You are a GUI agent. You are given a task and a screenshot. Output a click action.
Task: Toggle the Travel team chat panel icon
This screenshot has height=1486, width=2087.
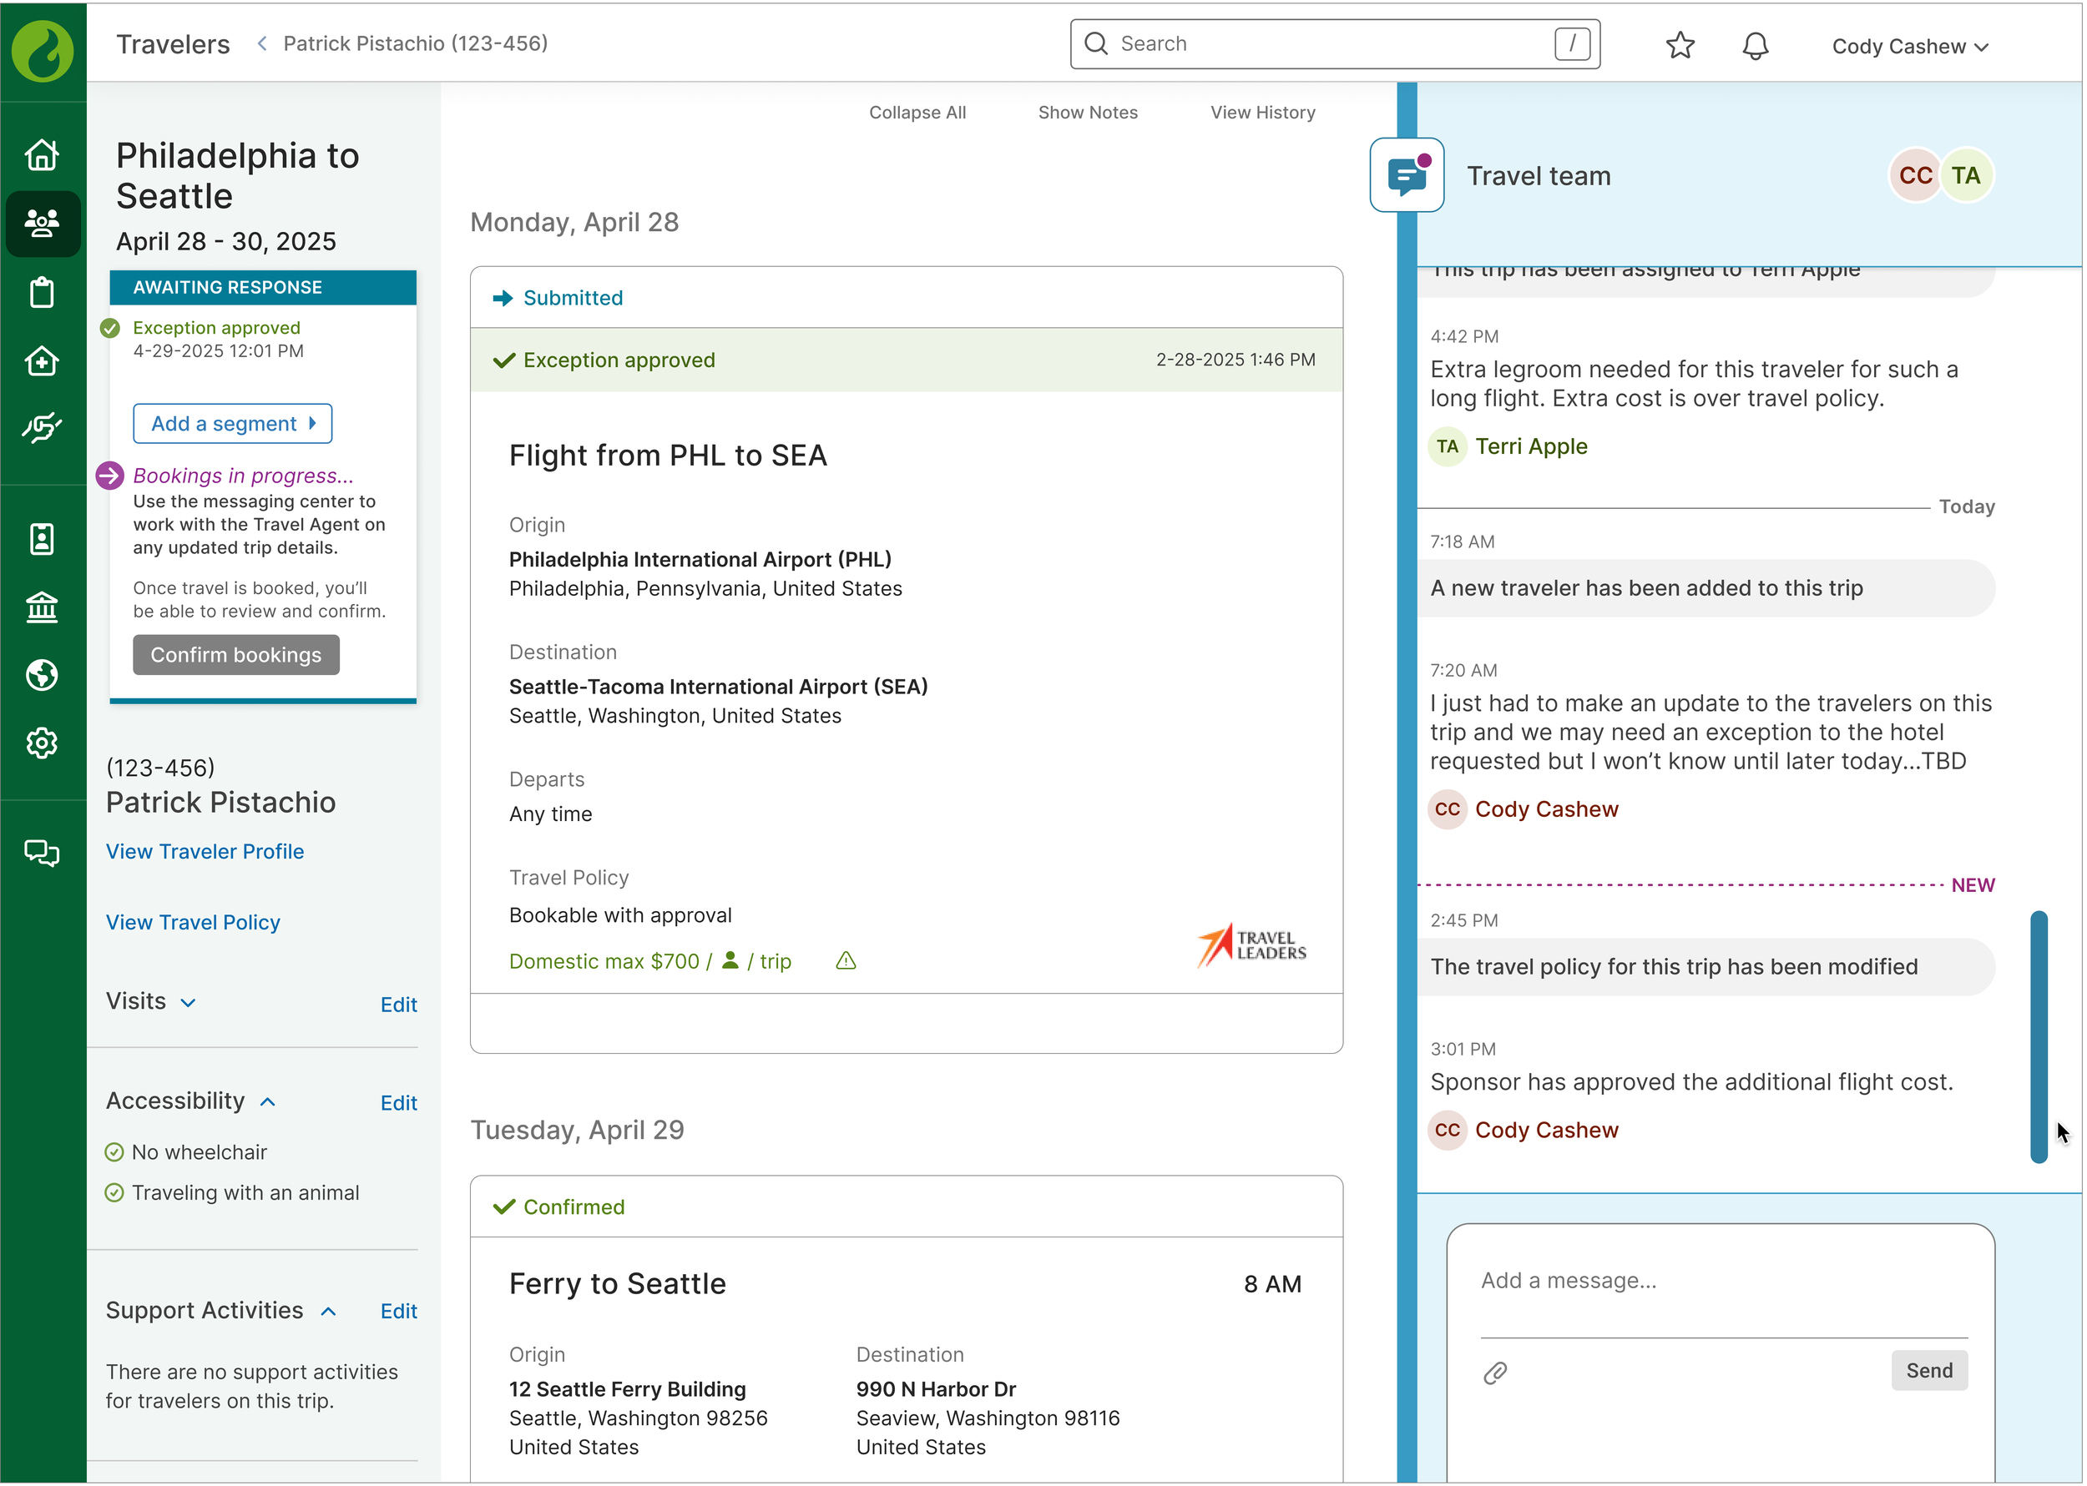(1409, 176)
